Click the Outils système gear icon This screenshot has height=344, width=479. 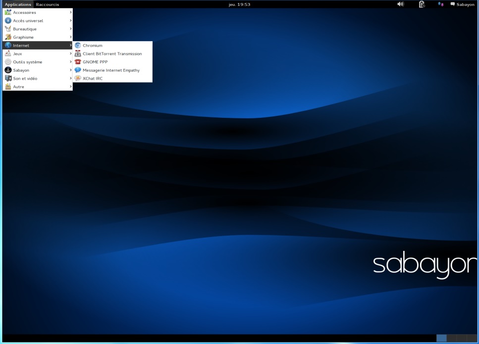(x=8, y=62)
